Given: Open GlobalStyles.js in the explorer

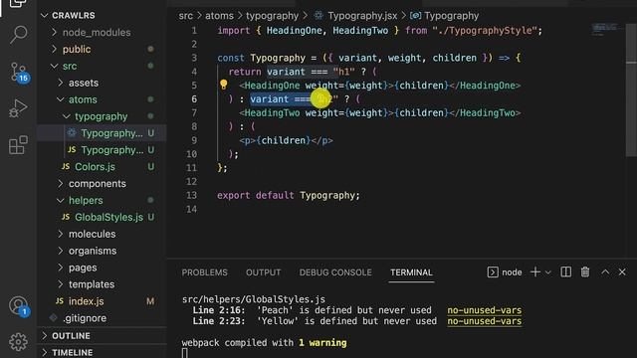Looking at the screenshot, I should click(x=102, y=217).
